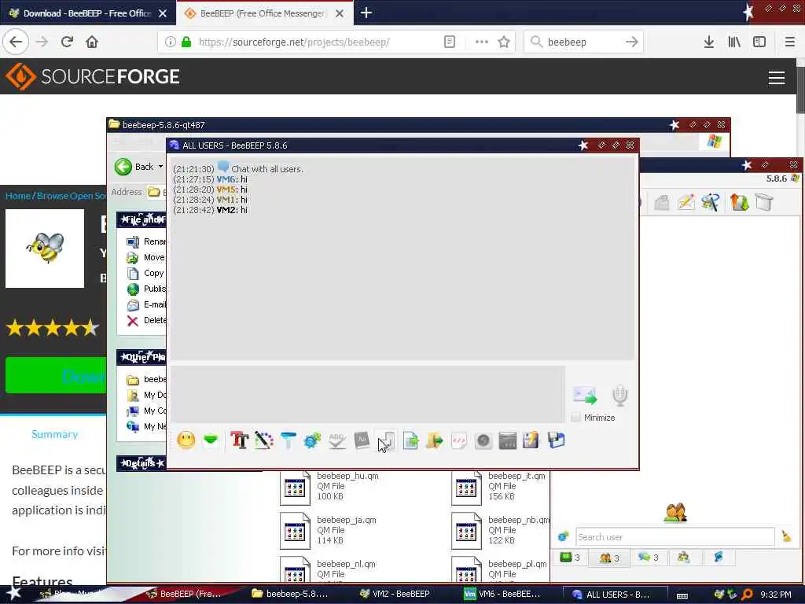Switch to VM2 - BeeBEEP taskbar item
The width and height of the screenshot is (805, 604).
[395, 594]
